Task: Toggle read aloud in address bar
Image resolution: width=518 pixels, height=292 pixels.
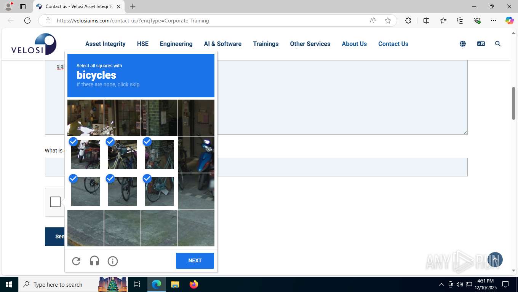Action: 373,21
